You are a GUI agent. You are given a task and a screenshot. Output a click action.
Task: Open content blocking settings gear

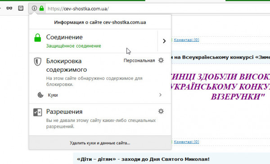[161, 60]
